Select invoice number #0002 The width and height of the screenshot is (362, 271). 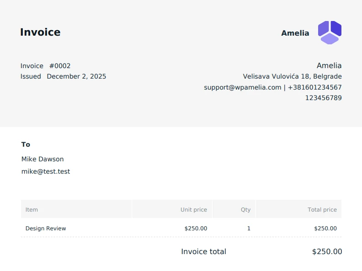tap(60, 66)
